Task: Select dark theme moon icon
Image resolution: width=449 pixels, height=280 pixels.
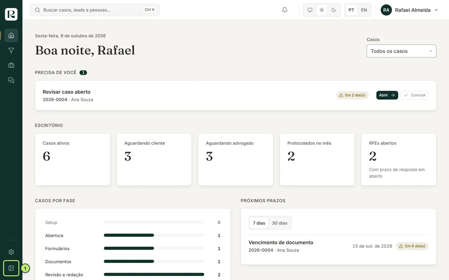Action: click(334, 10)
